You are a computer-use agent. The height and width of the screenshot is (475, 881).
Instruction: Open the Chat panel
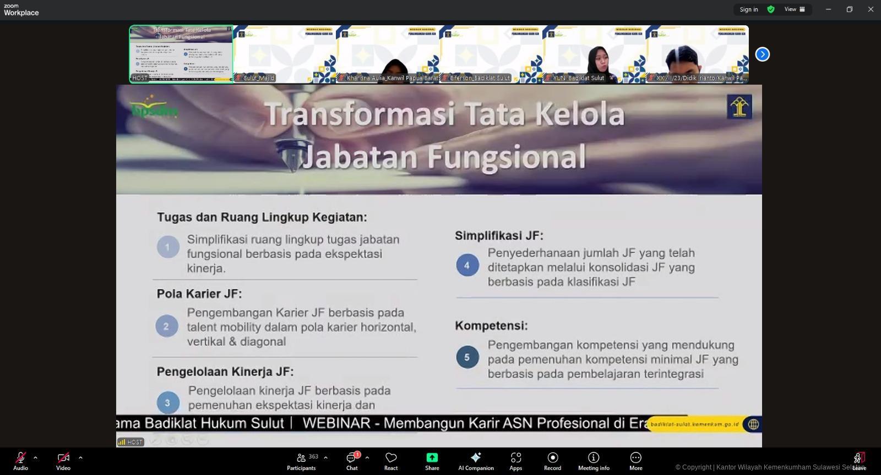coord(352,461)
